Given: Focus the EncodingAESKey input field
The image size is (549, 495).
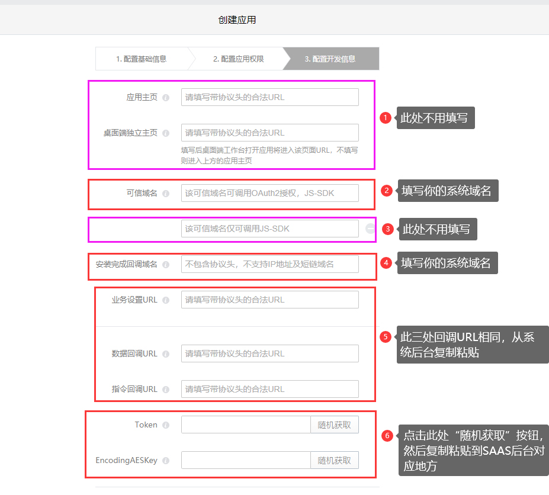Looking at the screenshot, I should 246,460.
